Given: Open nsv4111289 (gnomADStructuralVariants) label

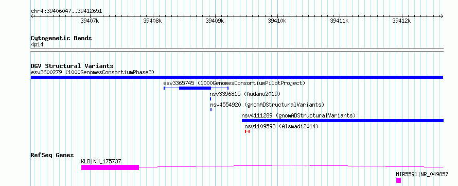Looking at the screenshot, I should pos(299,115).
